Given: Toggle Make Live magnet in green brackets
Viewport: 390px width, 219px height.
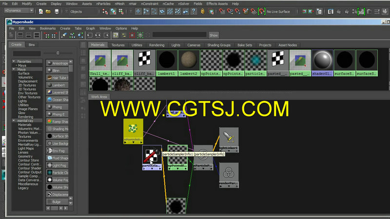Looking at the screenshot, I should [261, 11].
